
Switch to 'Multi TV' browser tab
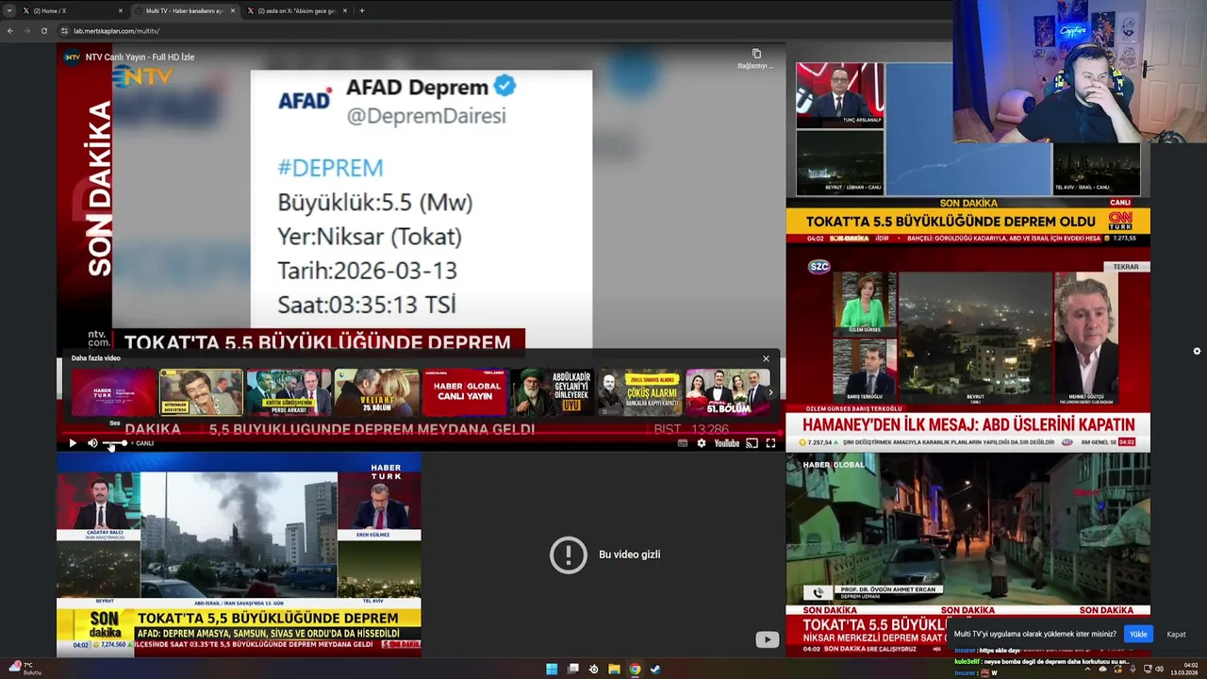click(x=184, y=10)
